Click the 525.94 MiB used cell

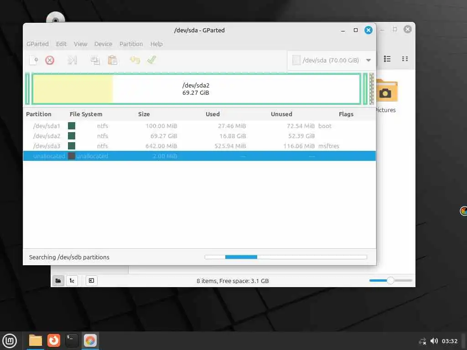[x=230, y=146]
